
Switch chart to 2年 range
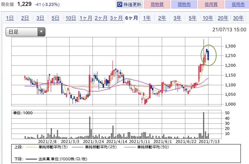point(162,18)
